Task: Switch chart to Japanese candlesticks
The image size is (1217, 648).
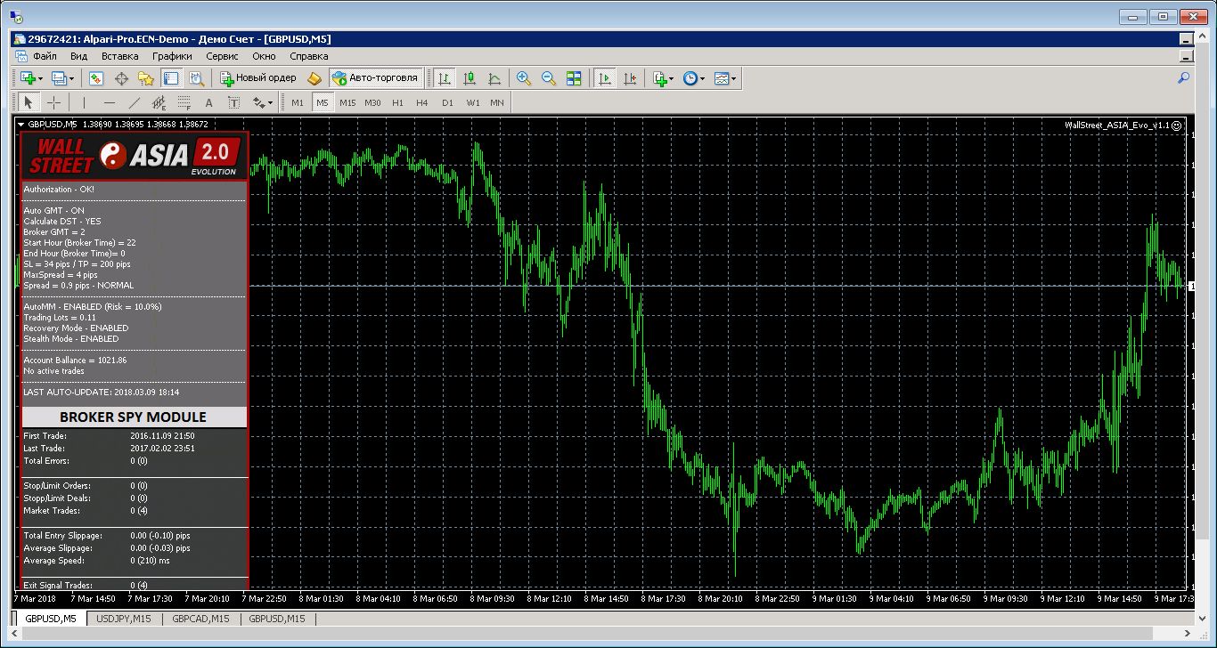Action: (469, 78)
